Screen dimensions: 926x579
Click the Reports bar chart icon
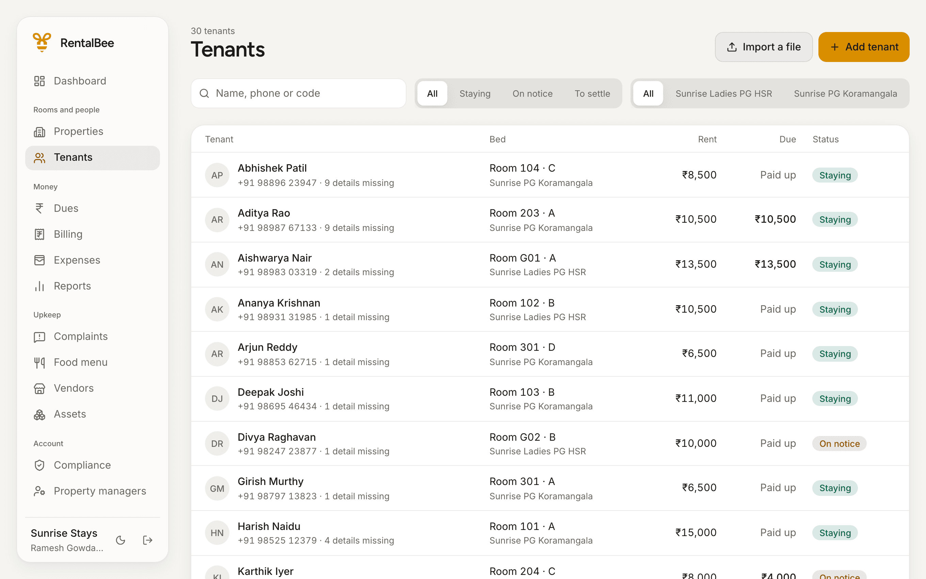[39, 286]
